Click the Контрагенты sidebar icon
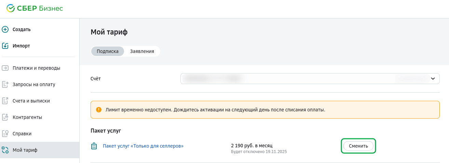This screenshot has width=449, height=163. pyautogui.click(x=5, y=117)
